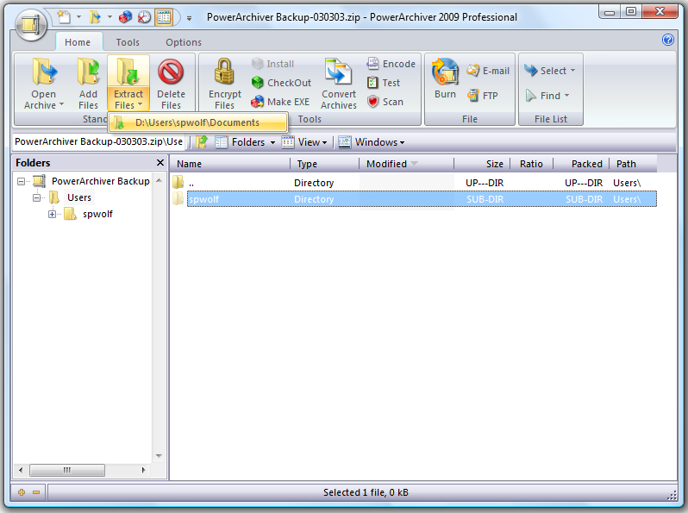This screenshot has height=513, width=688.
Task: Click the Extract Files folder icon
Action: [128, 72]
